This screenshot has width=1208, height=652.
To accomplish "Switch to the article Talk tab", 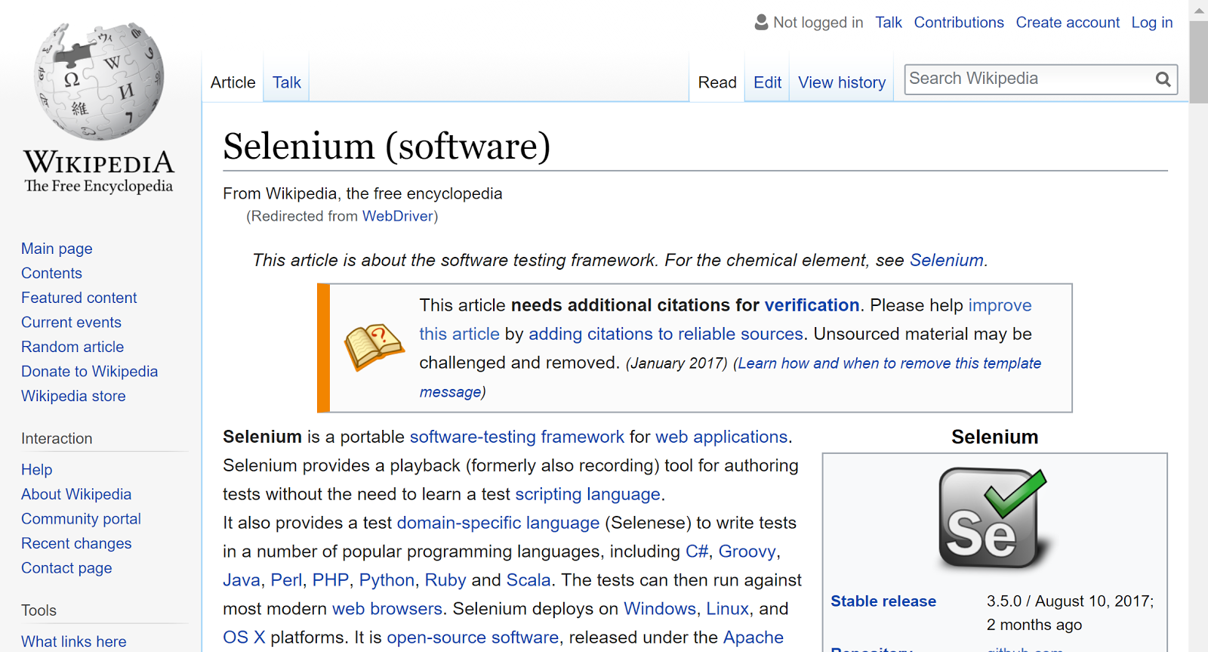I will point(286,82).
